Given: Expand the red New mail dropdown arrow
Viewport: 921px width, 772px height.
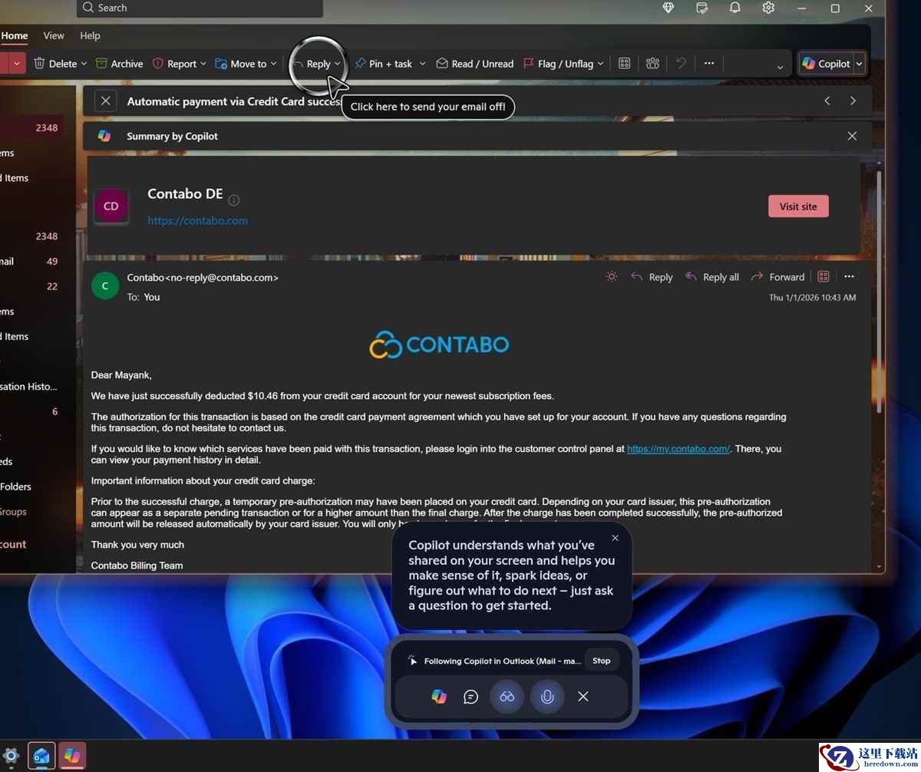Looking at the screenshot, I should pos(18,64).
